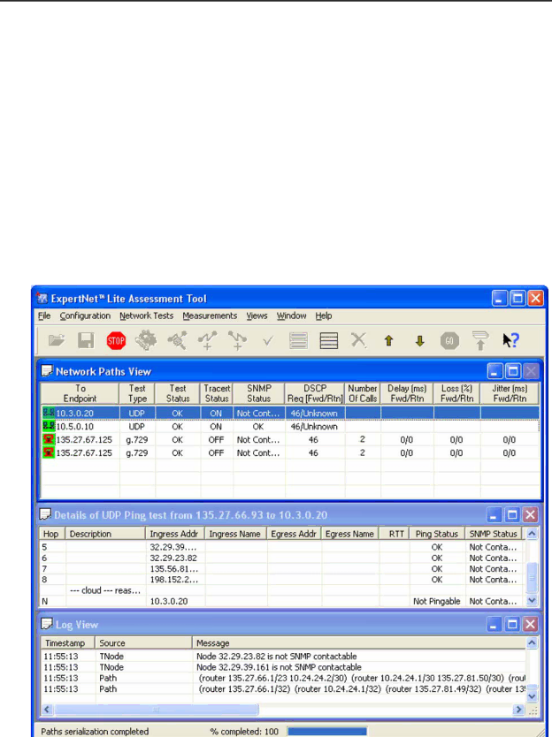Select the 10.3.0.20 endpoint row

pos(290,414)
